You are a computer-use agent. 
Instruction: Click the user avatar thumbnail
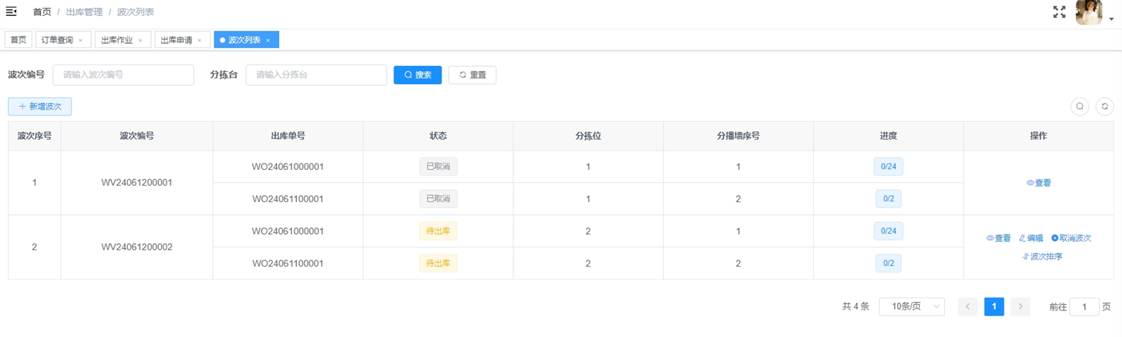point(1088,12)
